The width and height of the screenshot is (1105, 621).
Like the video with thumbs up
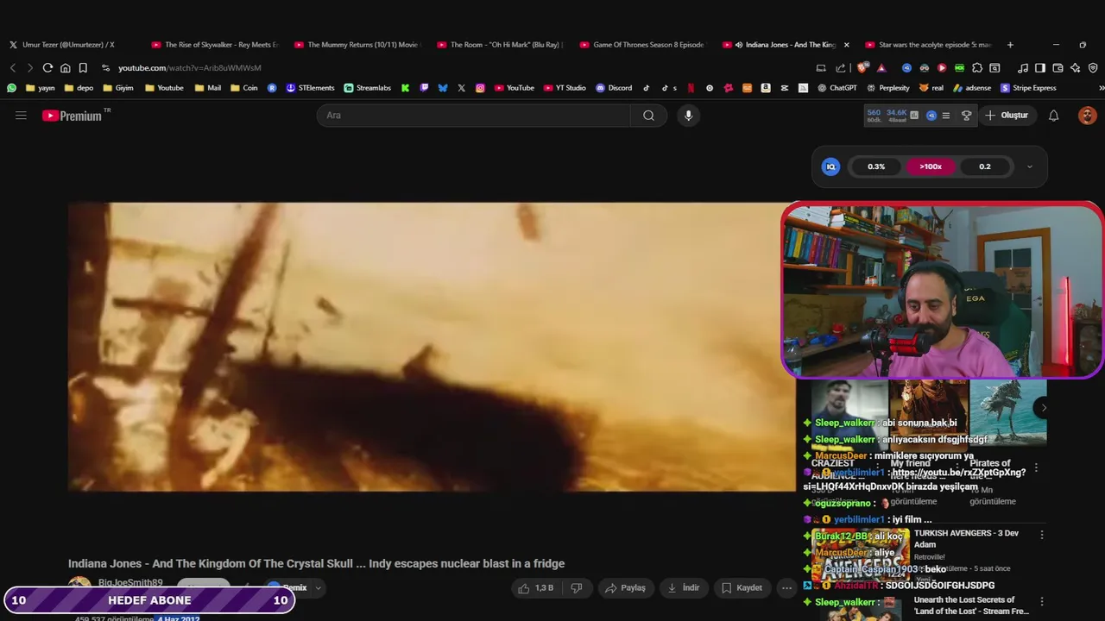coord(534,587)
